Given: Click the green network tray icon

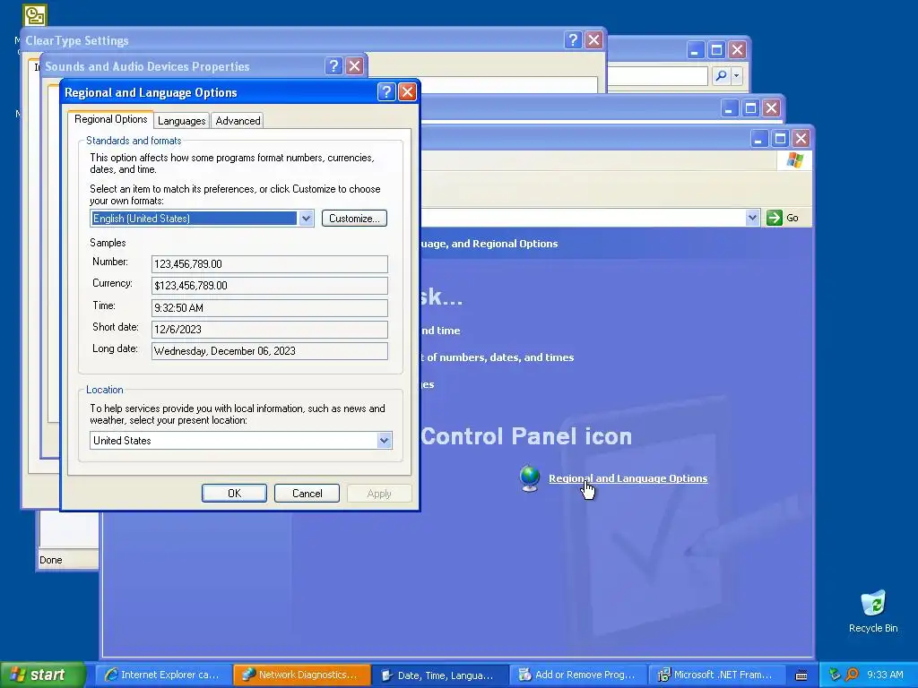Looking at the screenshot, I should (x=835, y=675).
